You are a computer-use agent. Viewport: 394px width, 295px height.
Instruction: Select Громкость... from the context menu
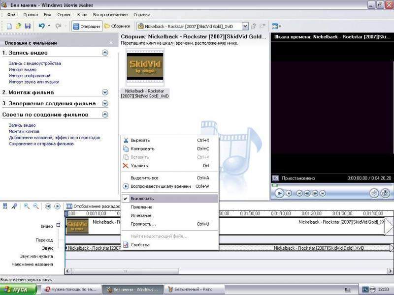tap(143, 224)
